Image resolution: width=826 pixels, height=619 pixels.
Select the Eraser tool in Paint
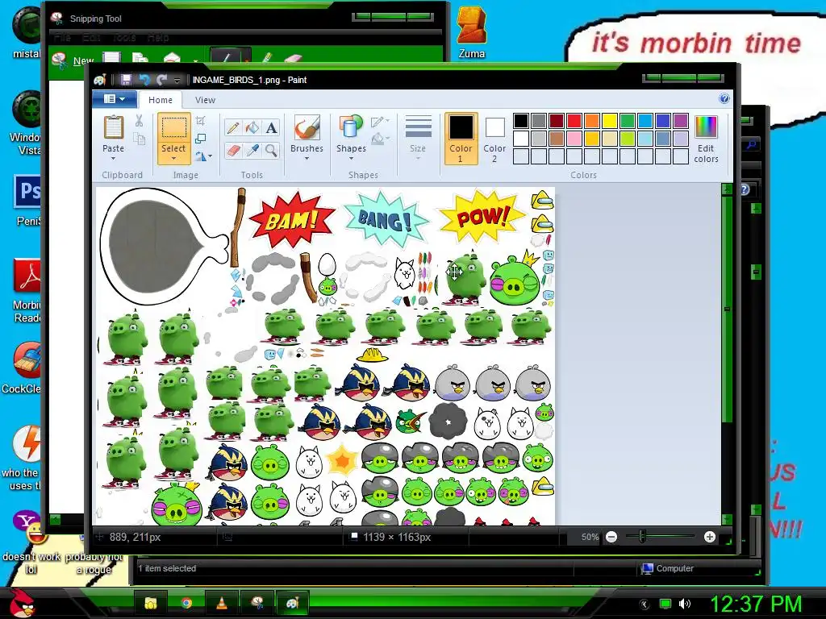pyautogui.click(x=233, y=151)
